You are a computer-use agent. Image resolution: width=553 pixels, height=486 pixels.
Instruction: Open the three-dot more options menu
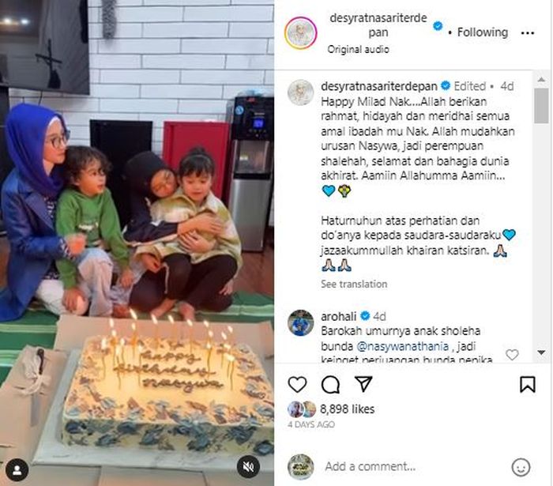coord(527,33)
